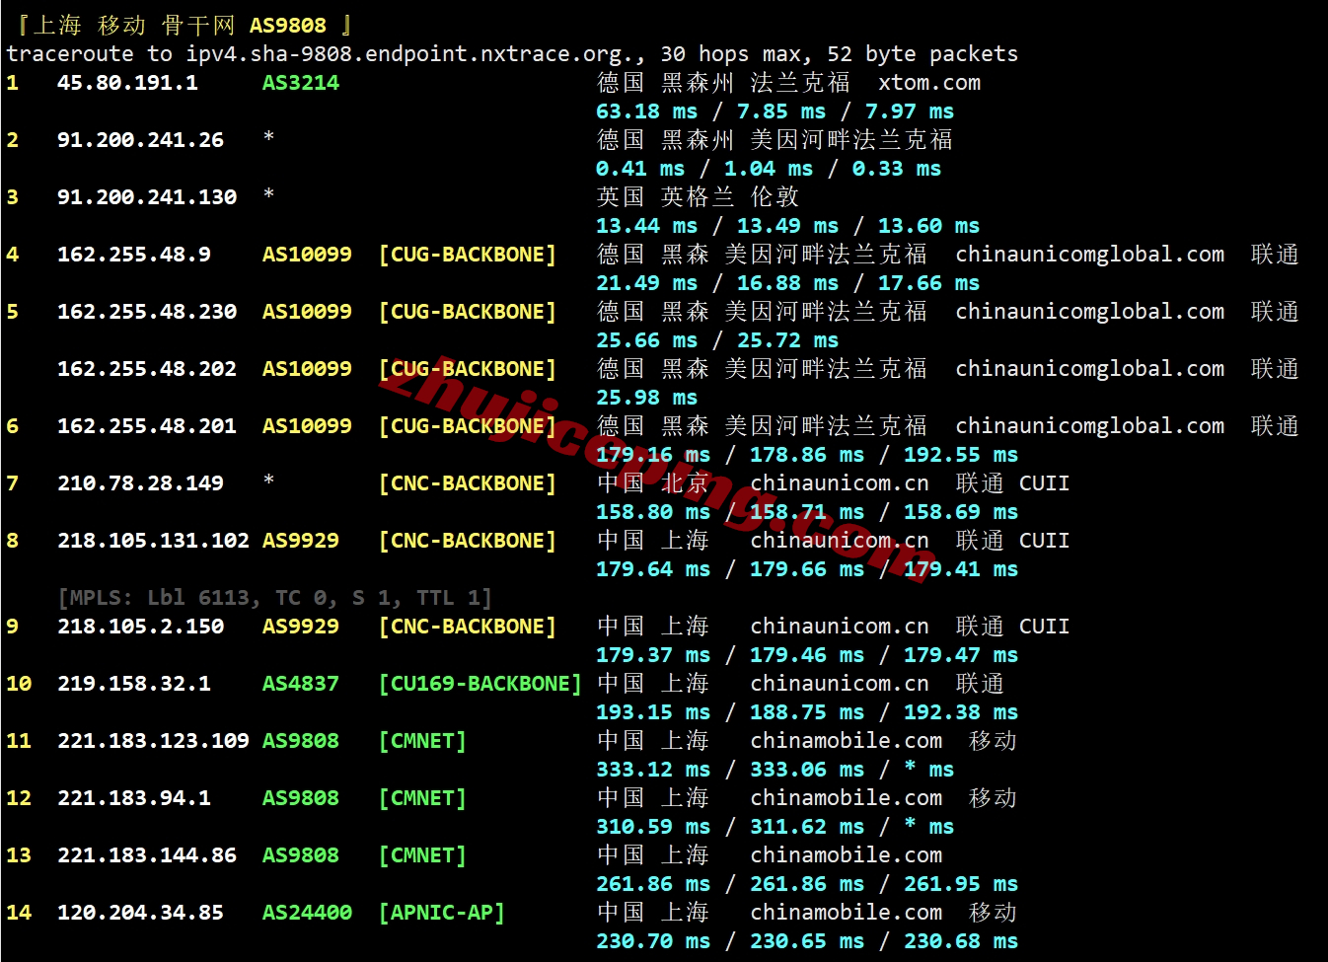Select the IP 91.200.241.26
The image size is (1328, 962).
point(140,140)
